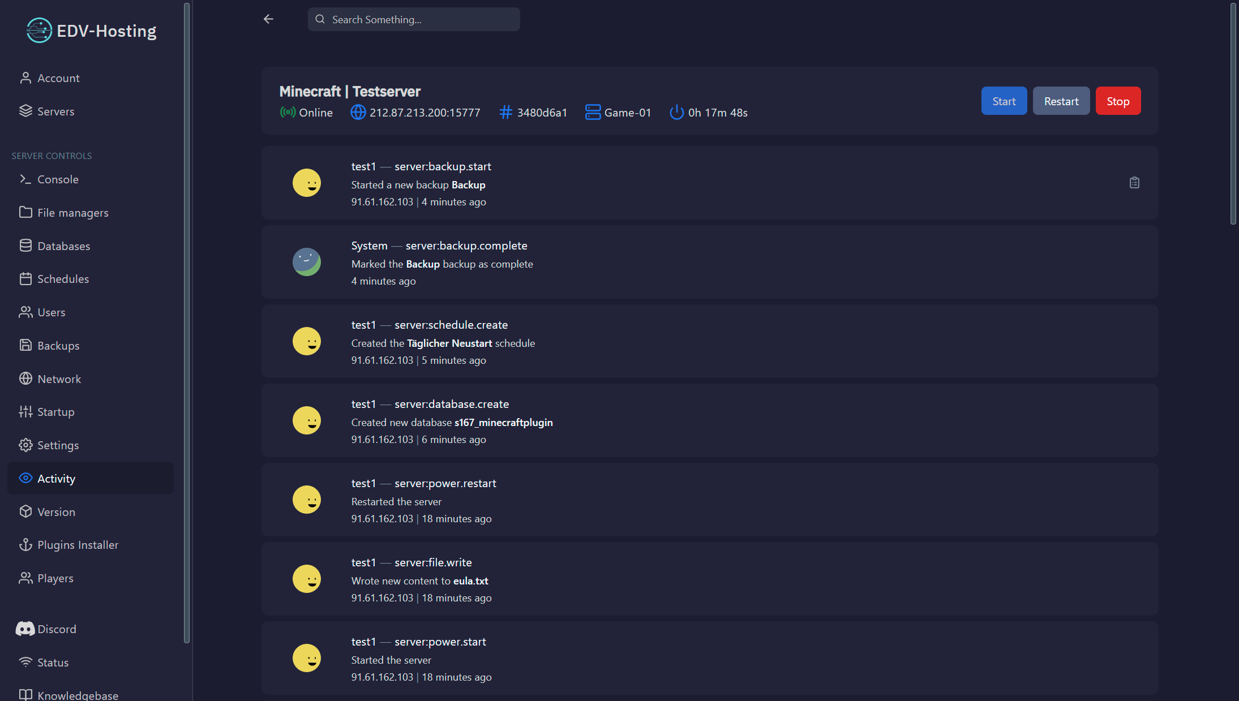Open the Version page
This screenshot has width=1239, height=701.
[x=91, y=512]
